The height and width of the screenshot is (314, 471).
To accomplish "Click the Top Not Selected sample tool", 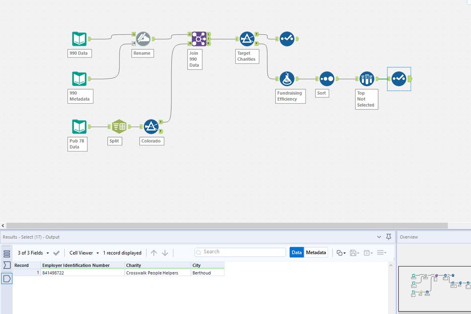I will coord(367,79).
